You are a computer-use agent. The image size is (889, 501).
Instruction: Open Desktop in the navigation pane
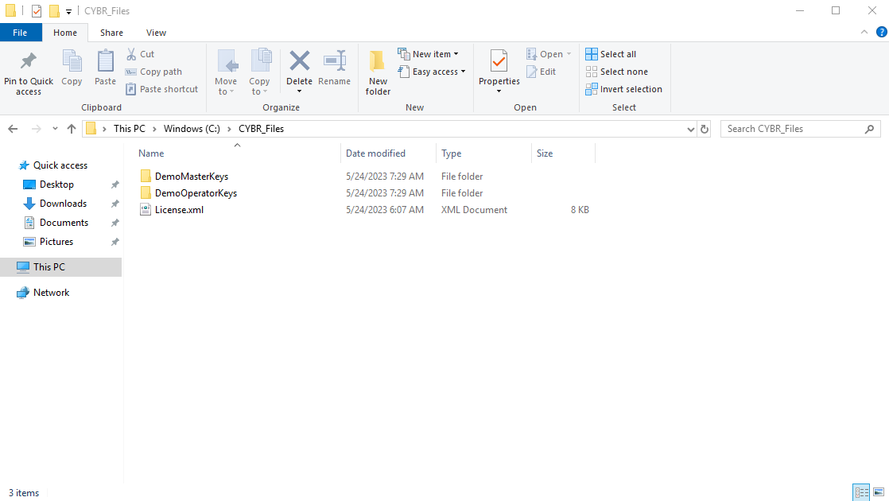(56, 184)
